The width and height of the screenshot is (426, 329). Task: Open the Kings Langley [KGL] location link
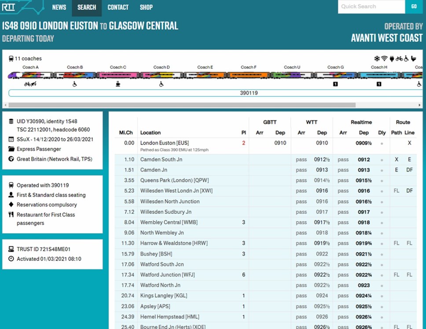(164, 296)
